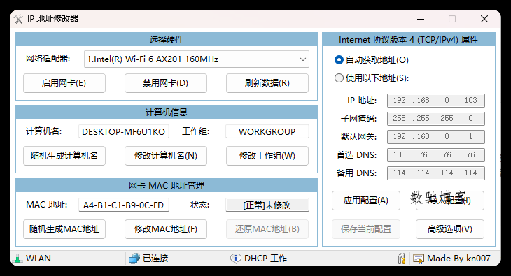Click the 启用网卡(E) button
The height and width of the screenshot is (276, 511).
tap(64, 83)
